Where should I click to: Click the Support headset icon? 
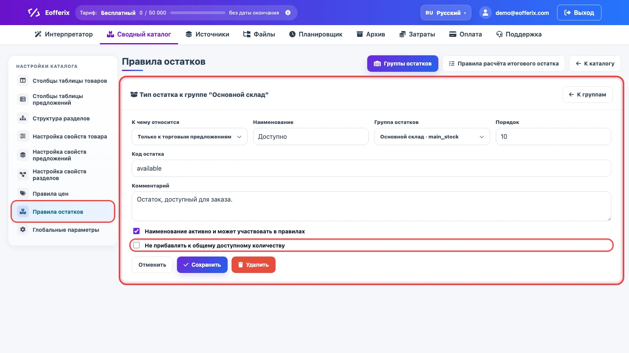point(499,34)
